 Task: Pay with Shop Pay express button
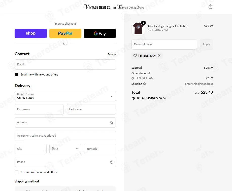pyautogui.click(x=31, y=33)
